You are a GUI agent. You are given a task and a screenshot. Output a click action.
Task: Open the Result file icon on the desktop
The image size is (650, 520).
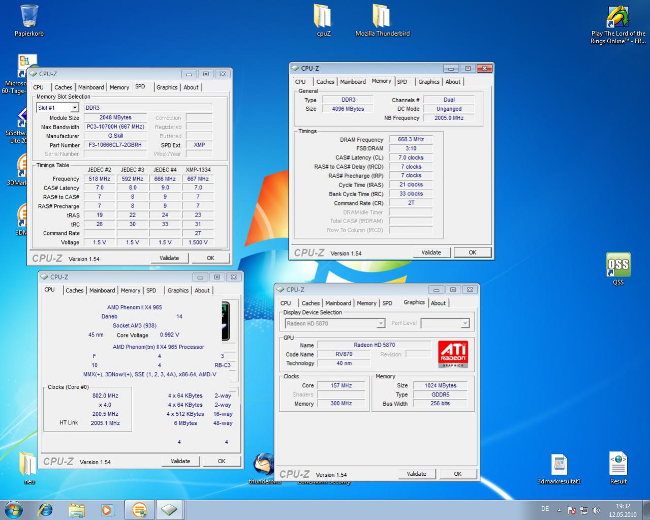pyautogui.click(x=618, y=468)
